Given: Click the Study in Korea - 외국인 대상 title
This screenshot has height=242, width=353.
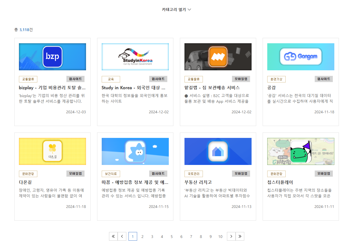Looking at the screenshot, I should click(134, 88).
